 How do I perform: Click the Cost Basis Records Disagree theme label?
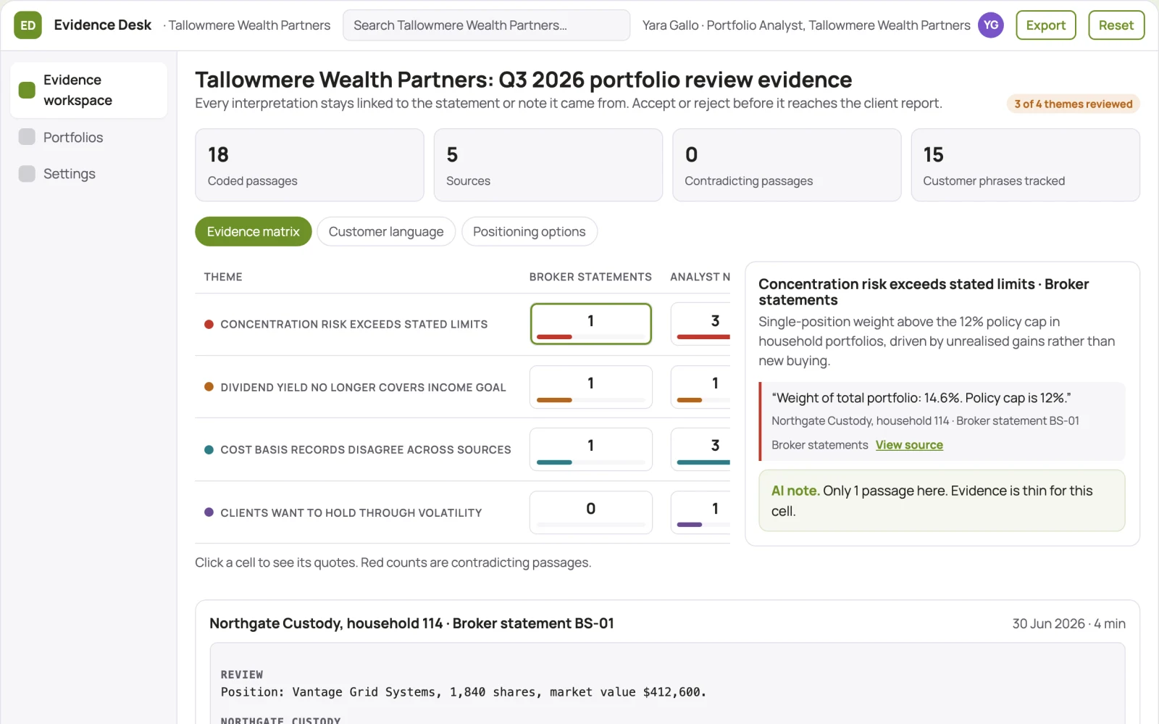(x=366, y=450)
